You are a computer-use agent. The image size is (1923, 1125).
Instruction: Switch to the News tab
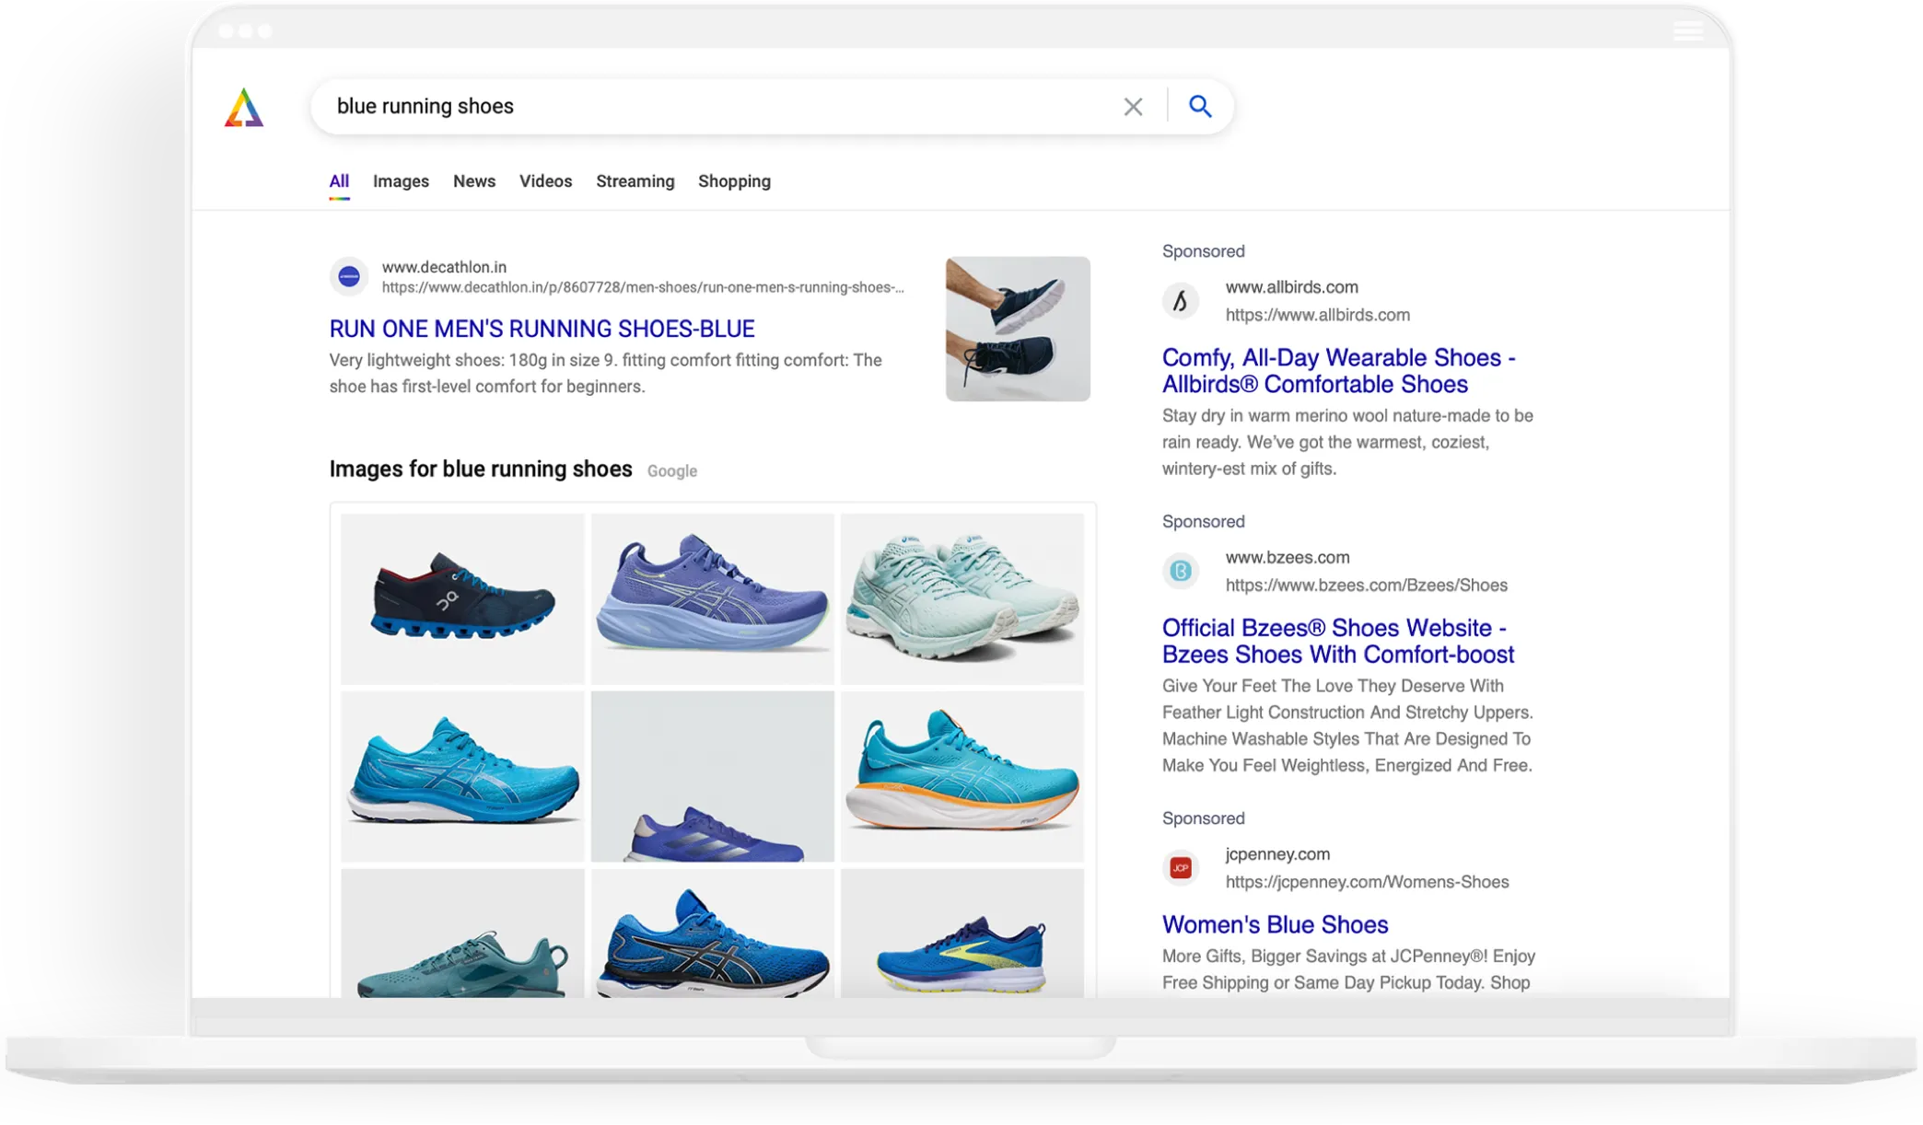(x=474, y=181)
